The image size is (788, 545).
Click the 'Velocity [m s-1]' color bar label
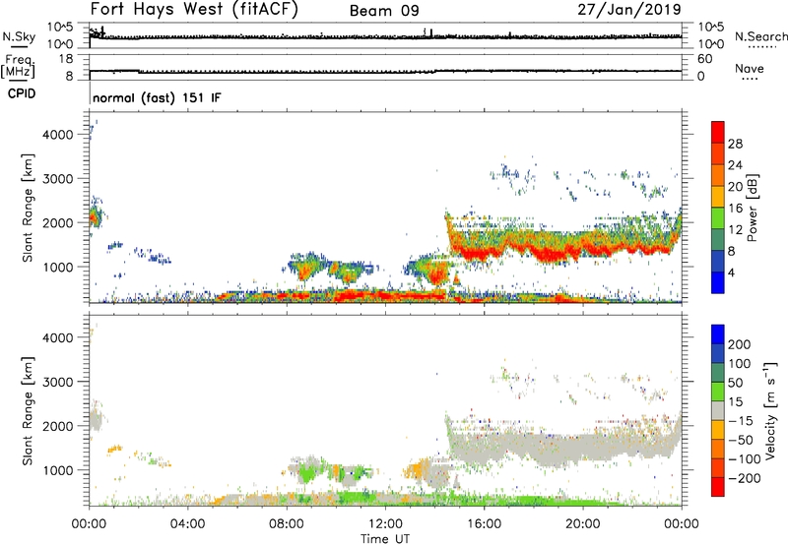[770, 410]
